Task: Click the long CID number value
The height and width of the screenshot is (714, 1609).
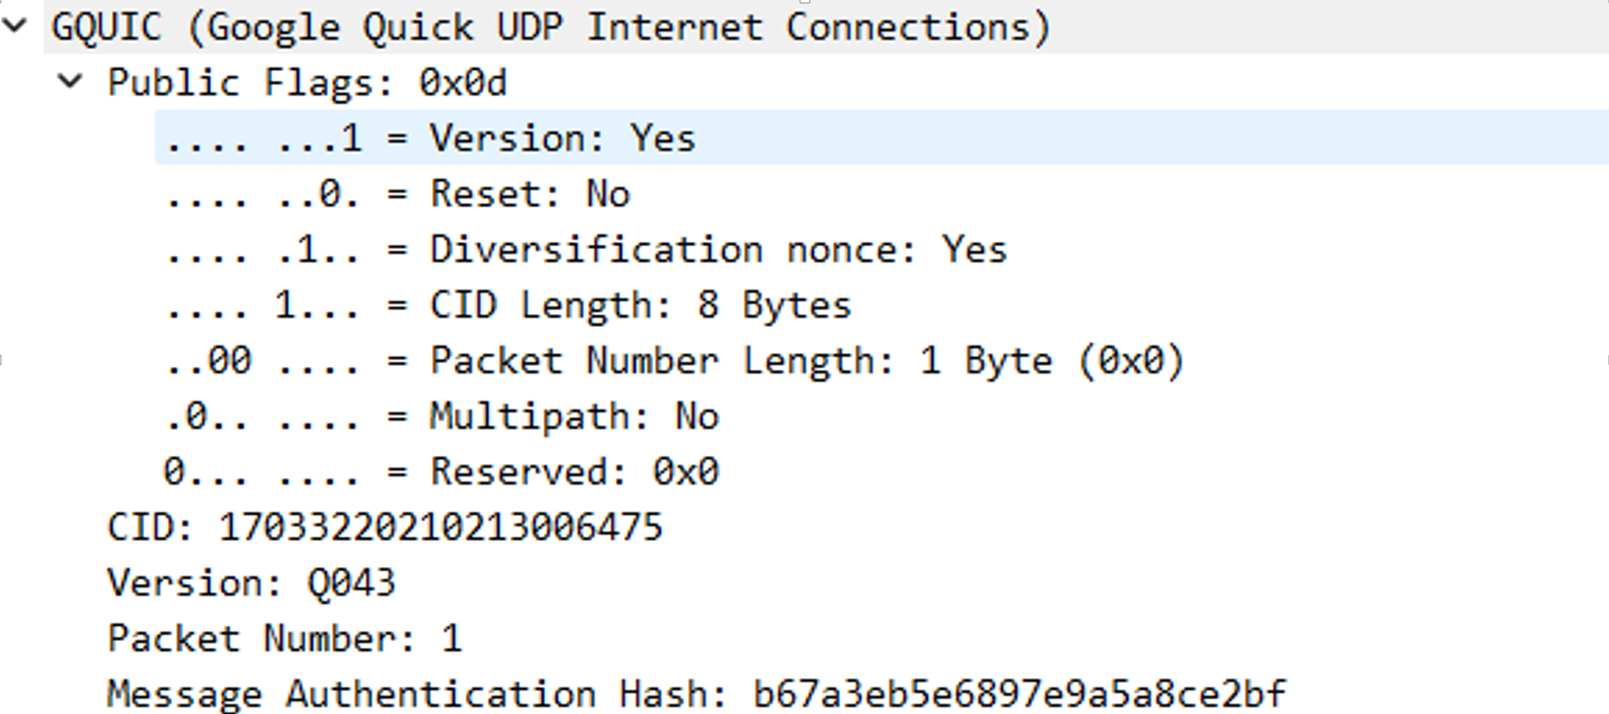Action: [440, 527]
